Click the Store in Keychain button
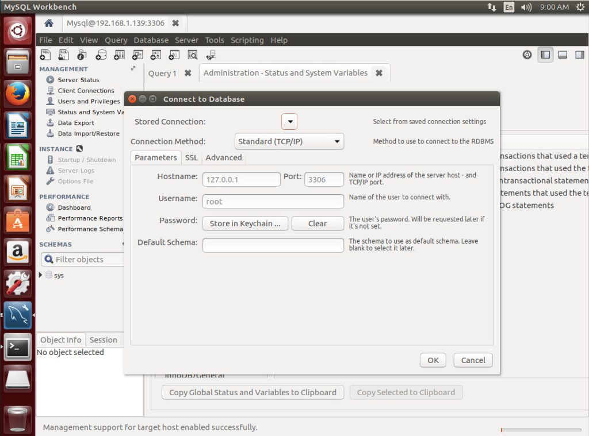 click(x=244, y=223)
